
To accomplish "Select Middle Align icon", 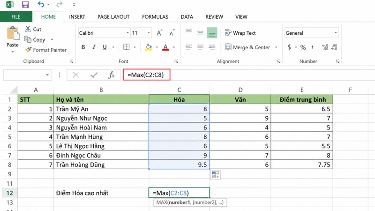I will click(200, 32).
